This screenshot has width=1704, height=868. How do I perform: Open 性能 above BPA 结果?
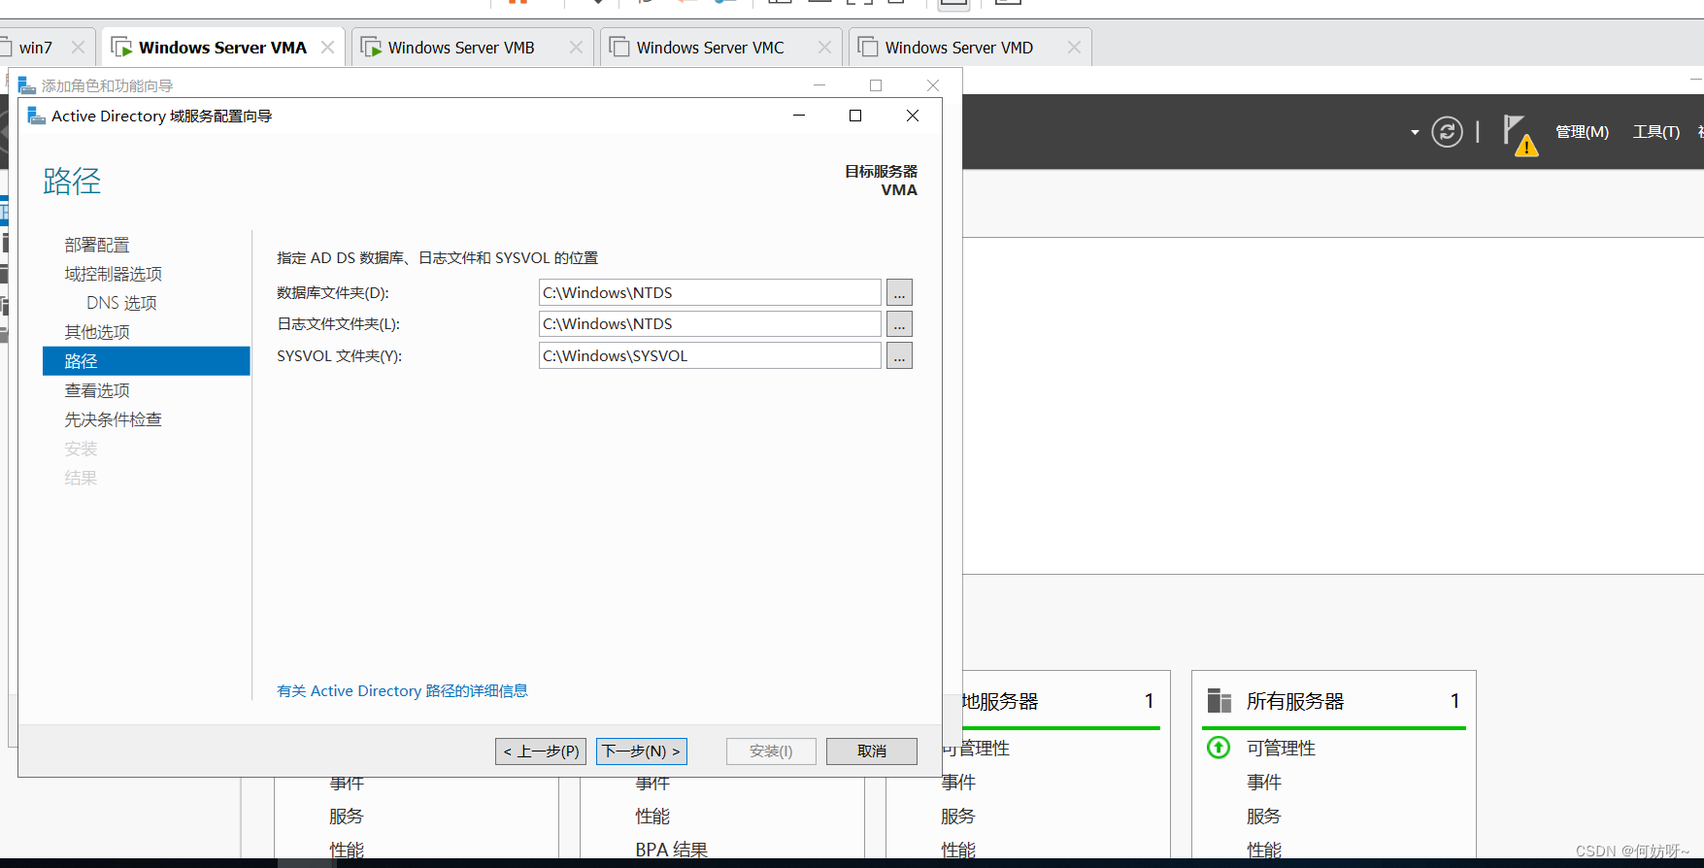tap(652, 816)
